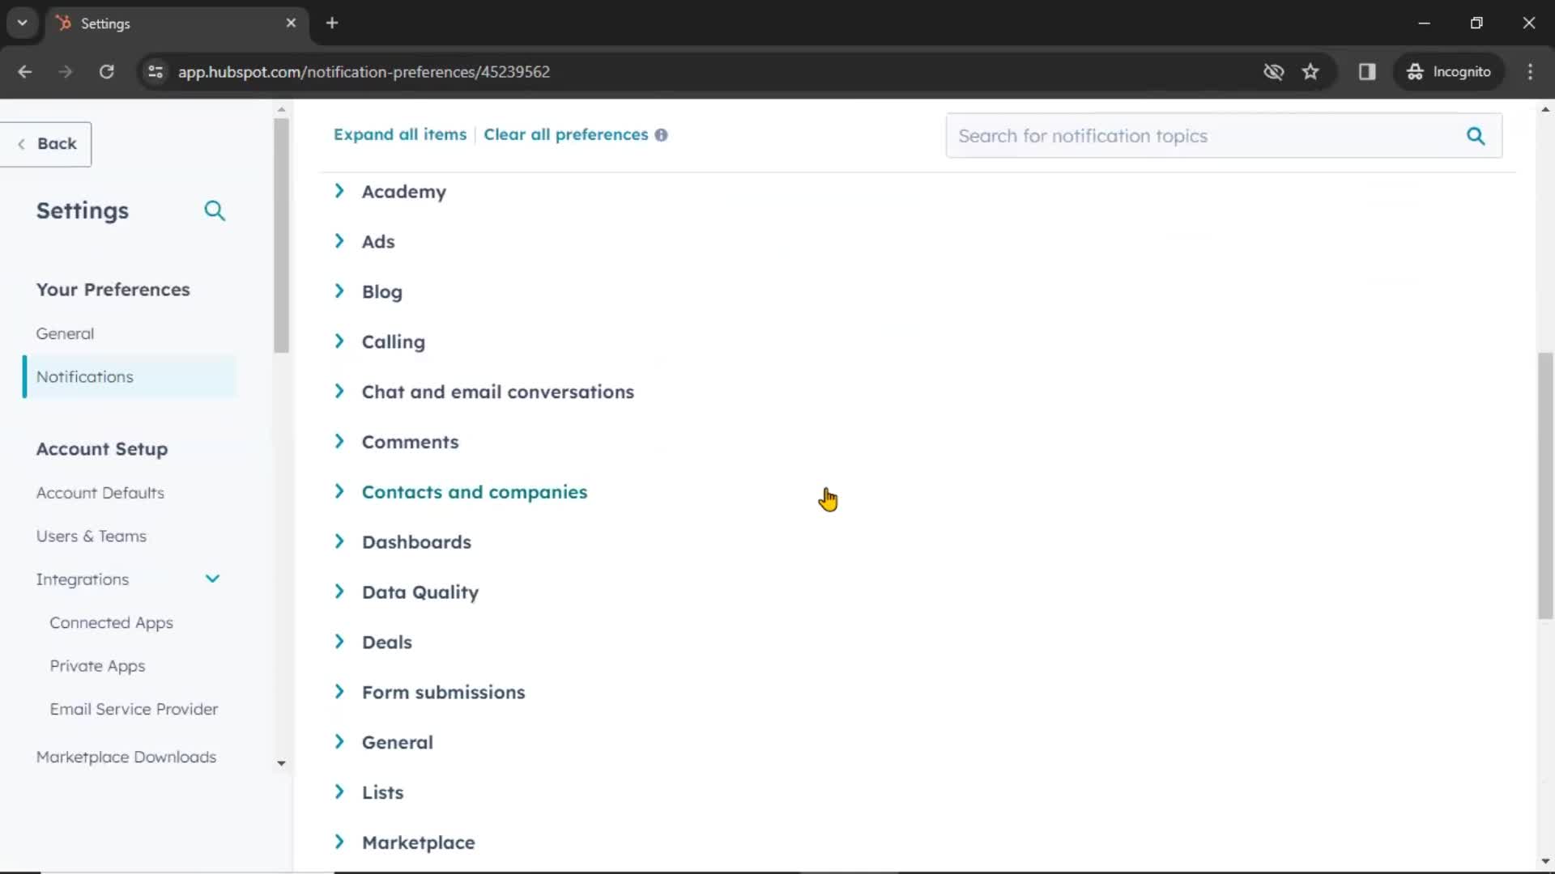The width and height of the screenshot is (1555, 874).
Task: Click on Connected Apps under Integrations
Action: [111, 622]
